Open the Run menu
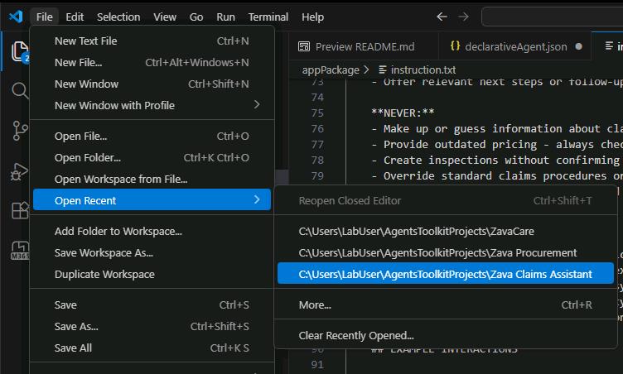The height and width of the screenshot is (374, 623). (x=225, y=17)
